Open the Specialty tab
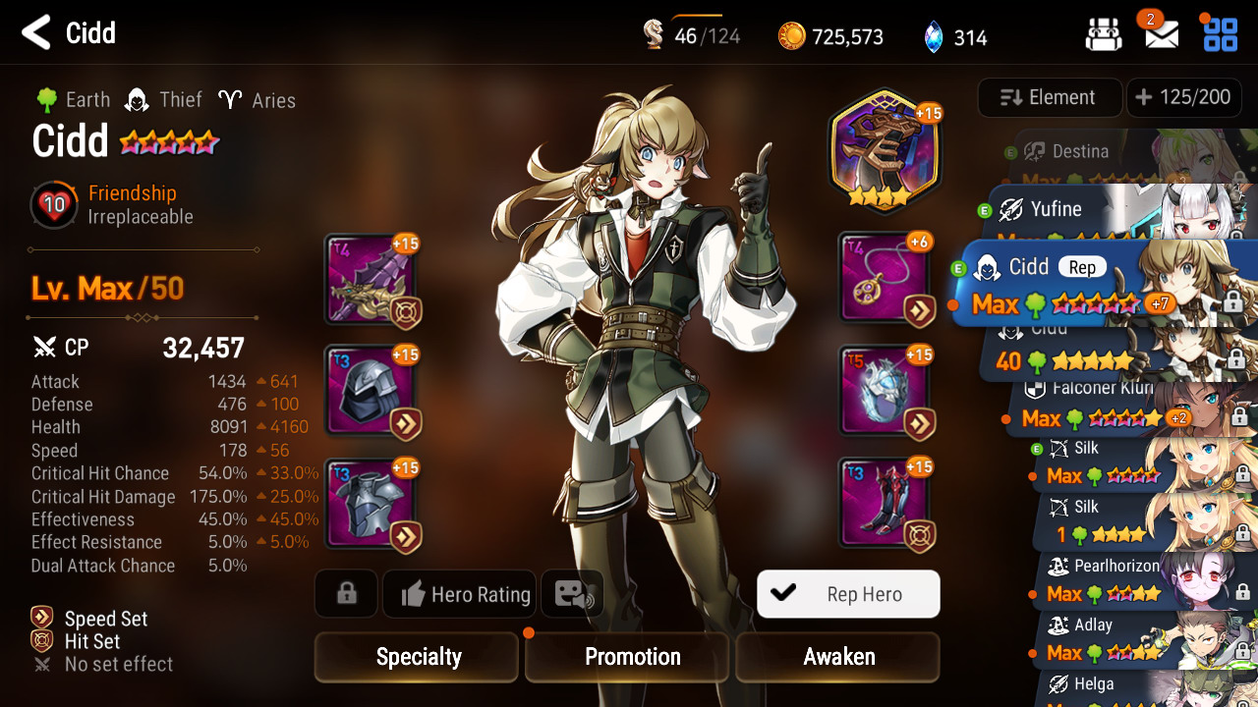 (x=417, y=657)
